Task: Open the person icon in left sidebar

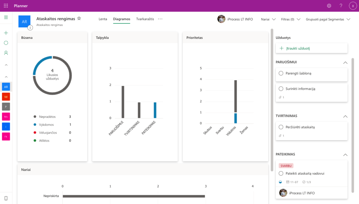Action: [x=6, y=53]
